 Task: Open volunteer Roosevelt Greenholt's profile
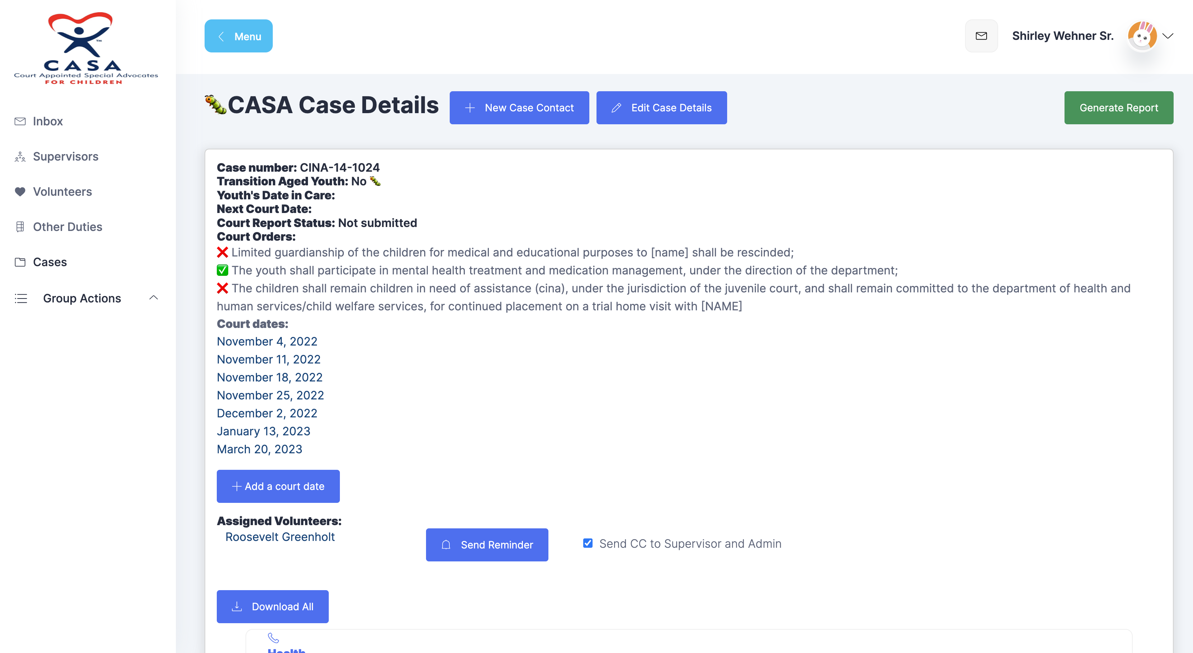coord(280,537)
